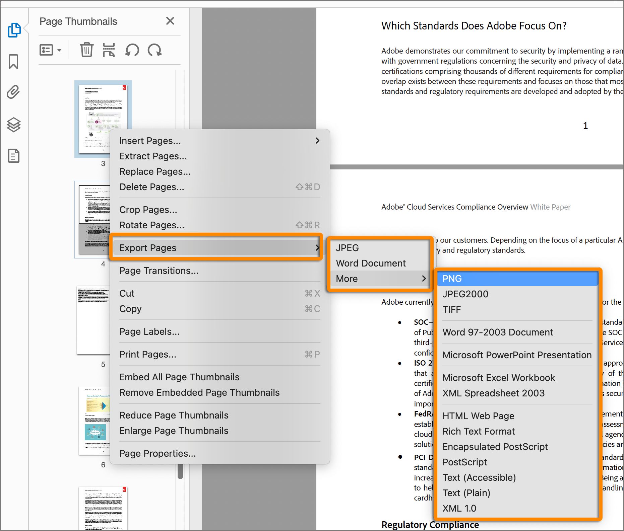Rotate page counterclockwise via toolbar icon
The image size is (624, 531).
coord(131,50)
